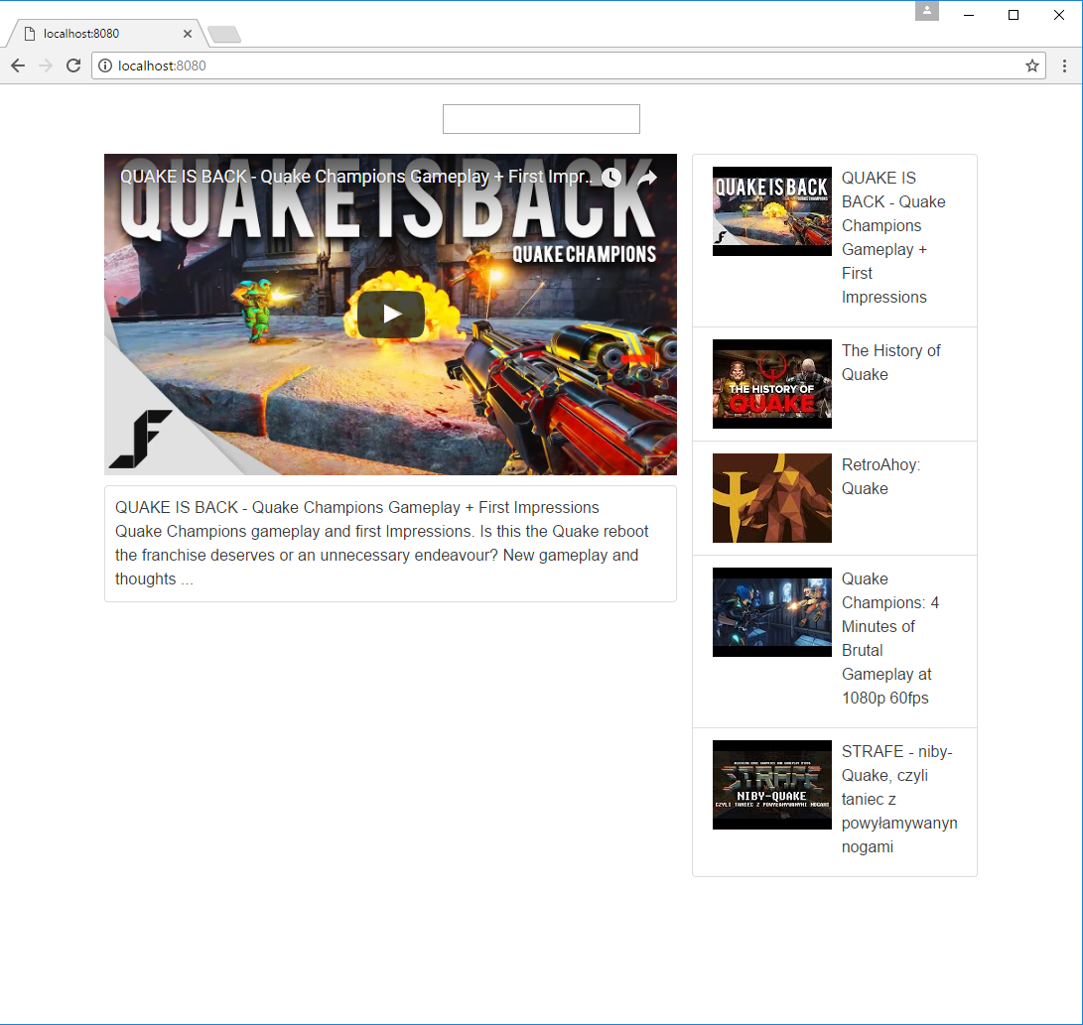Screen dimensions: 1083x1025
Task: Click the QUAKE IS BACK sidebar thumbnail
Action: [x=771, y=211]
